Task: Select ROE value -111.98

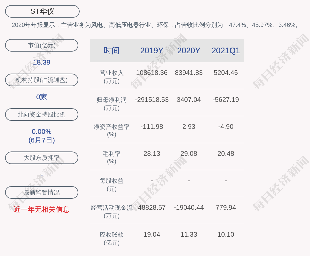Action: (x=152, y=127)
